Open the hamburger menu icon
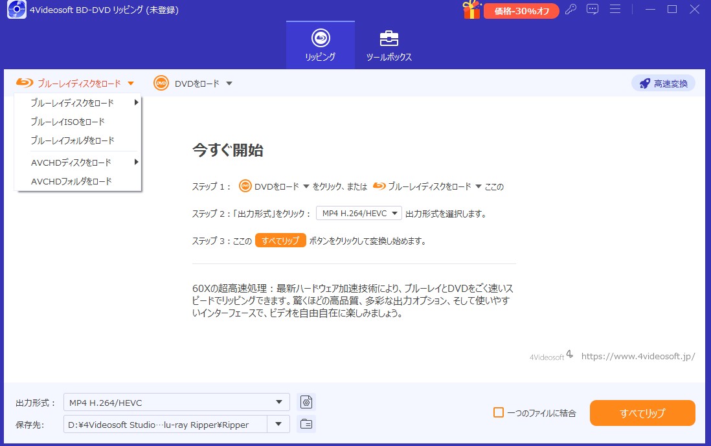The image size is (711, 446). pyautogui.click(x=615, y=9)
